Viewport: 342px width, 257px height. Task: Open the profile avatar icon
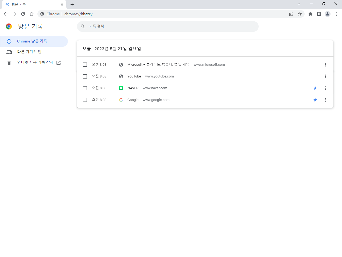(x=328, y=14)
